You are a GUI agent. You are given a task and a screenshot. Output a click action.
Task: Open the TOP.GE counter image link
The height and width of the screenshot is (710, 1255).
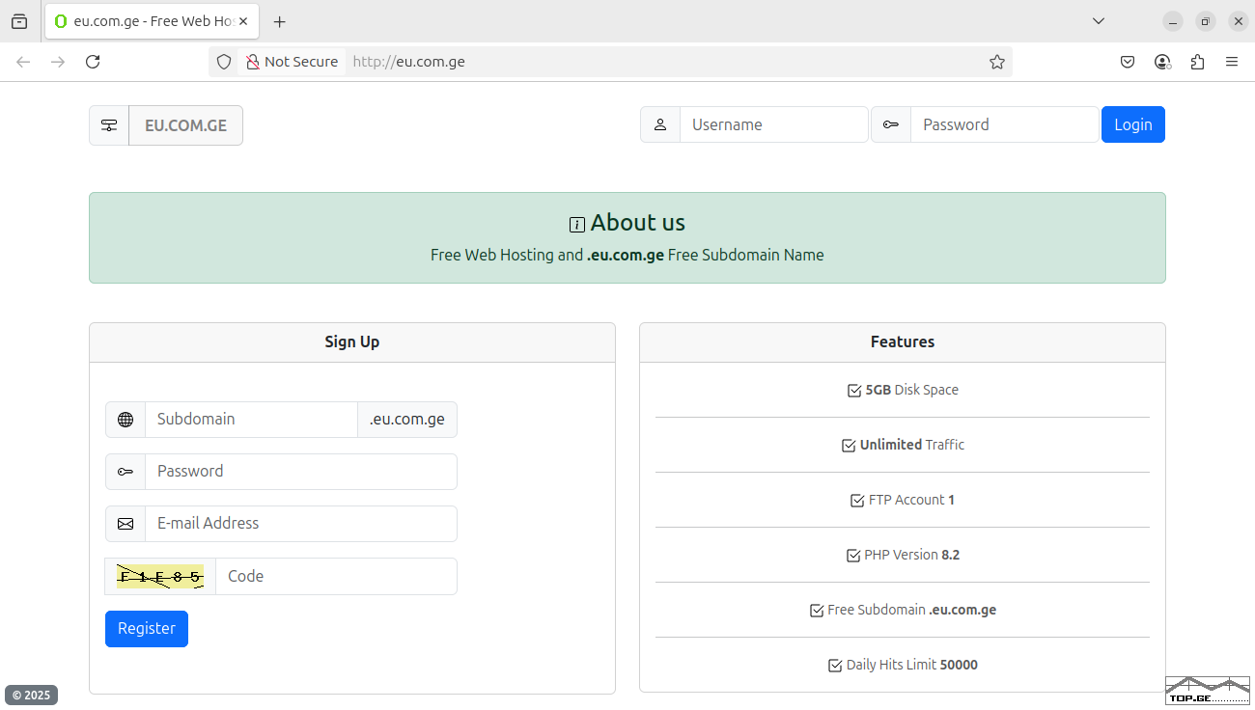[x=1208, y=691]
